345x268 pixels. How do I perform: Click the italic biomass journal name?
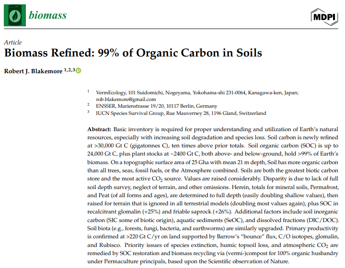pyautogui.click(x=48, y=15)
